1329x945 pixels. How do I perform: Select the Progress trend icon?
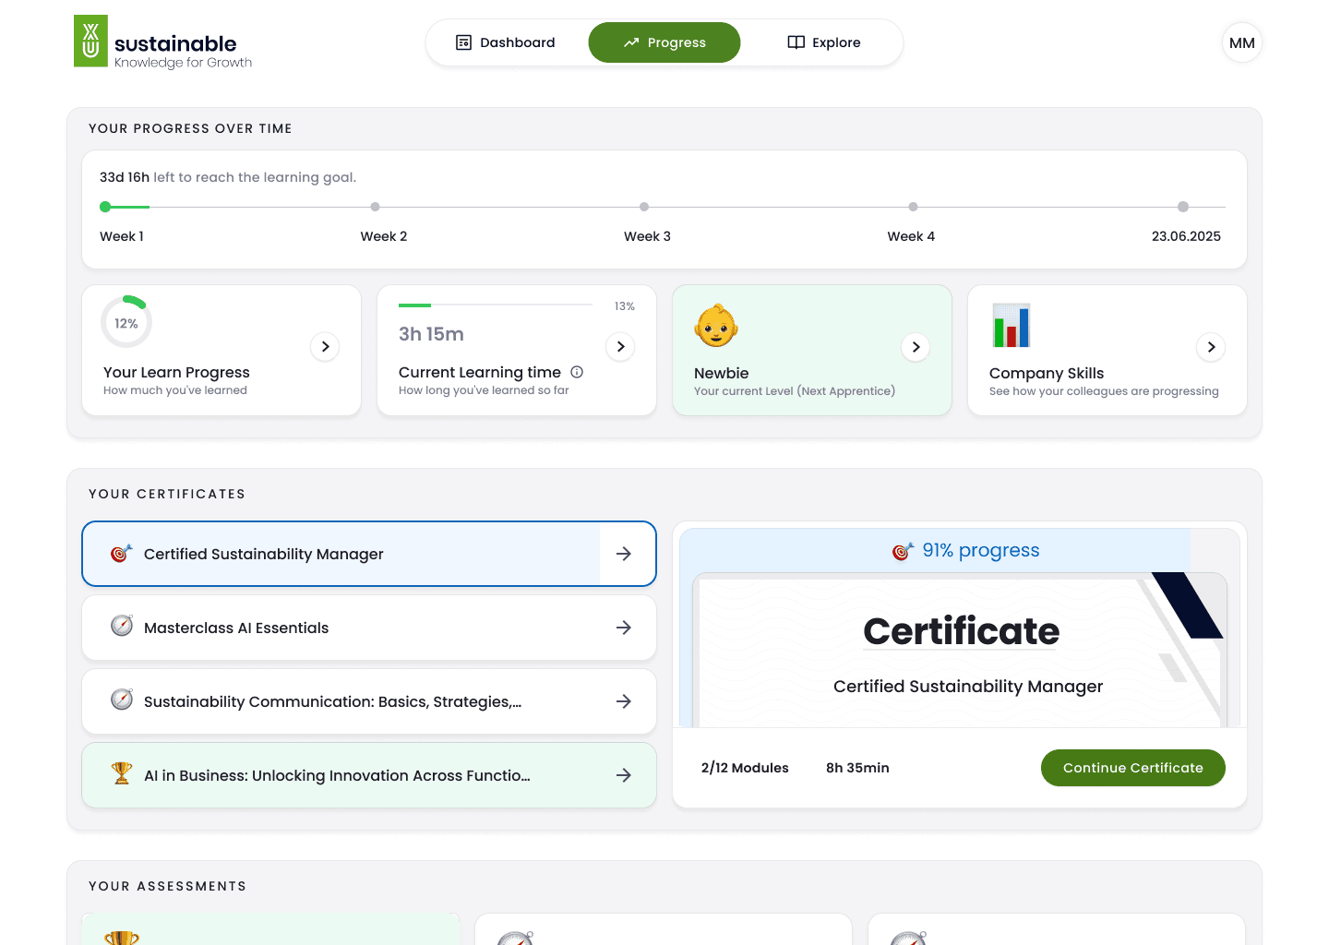tap(631, 42)
